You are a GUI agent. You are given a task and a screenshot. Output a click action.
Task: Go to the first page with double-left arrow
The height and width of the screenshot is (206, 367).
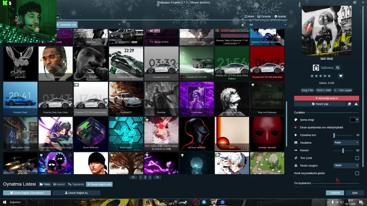[x=133, y=177]
